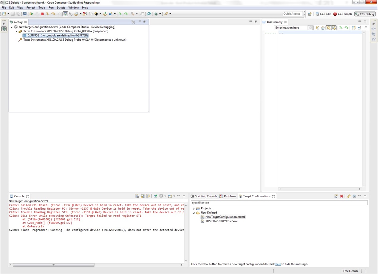The height and width of the screenshot is (274, 378).
Task: Click the debug fast-view icon in left sidebar
Action: pos(4,29)
